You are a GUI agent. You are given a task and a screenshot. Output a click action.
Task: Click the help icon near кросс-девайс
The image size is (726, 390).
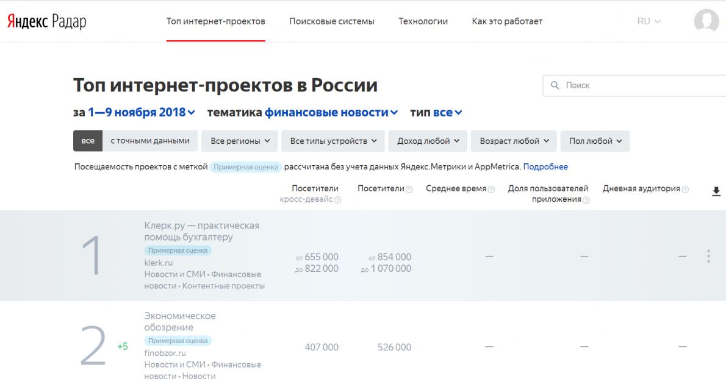(338, 200)
